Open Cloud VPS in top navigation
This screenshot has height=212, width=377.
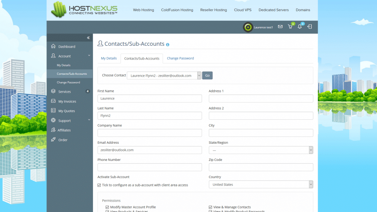[x=243, y=10]
